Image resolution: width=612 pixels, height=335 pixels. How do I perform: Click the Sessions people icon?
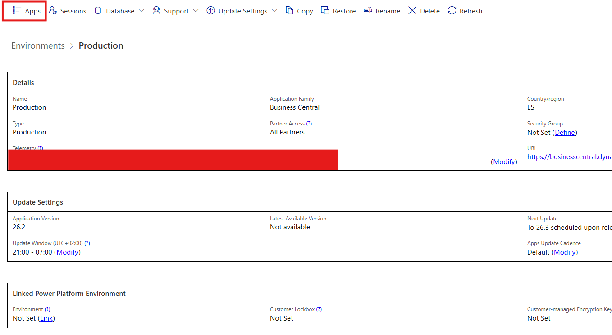point(53,10)
